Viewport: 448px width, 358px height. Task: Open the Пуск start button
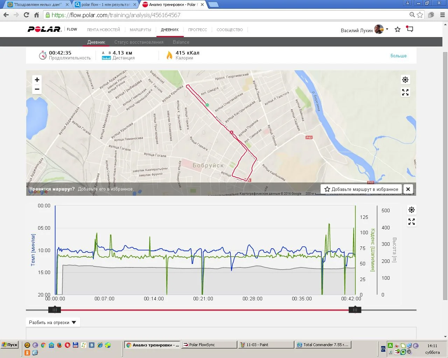pyautogui.click(x=9, y=345)
